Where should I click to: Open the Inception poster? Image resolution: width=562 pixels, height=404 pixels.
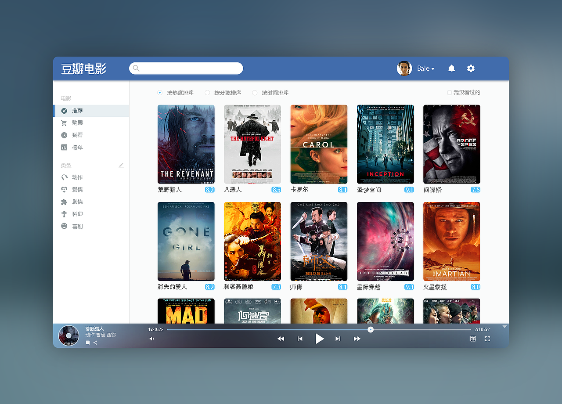pos(385,144)
